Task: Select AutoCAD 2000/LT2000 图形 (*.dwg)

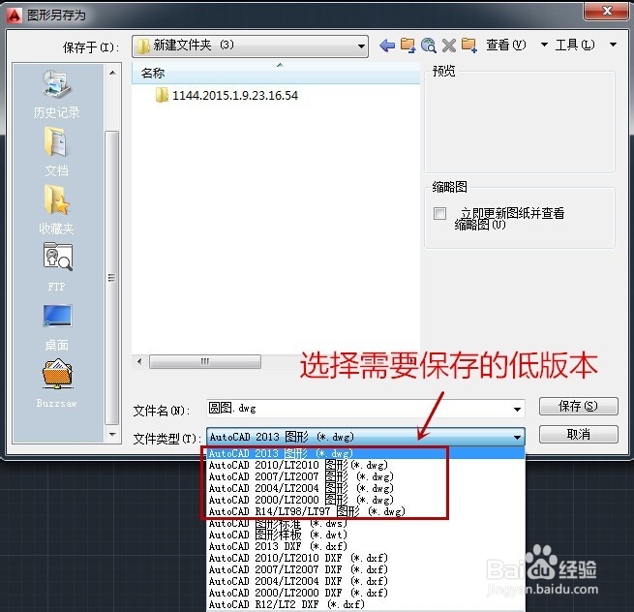Action: coord(366,500)
